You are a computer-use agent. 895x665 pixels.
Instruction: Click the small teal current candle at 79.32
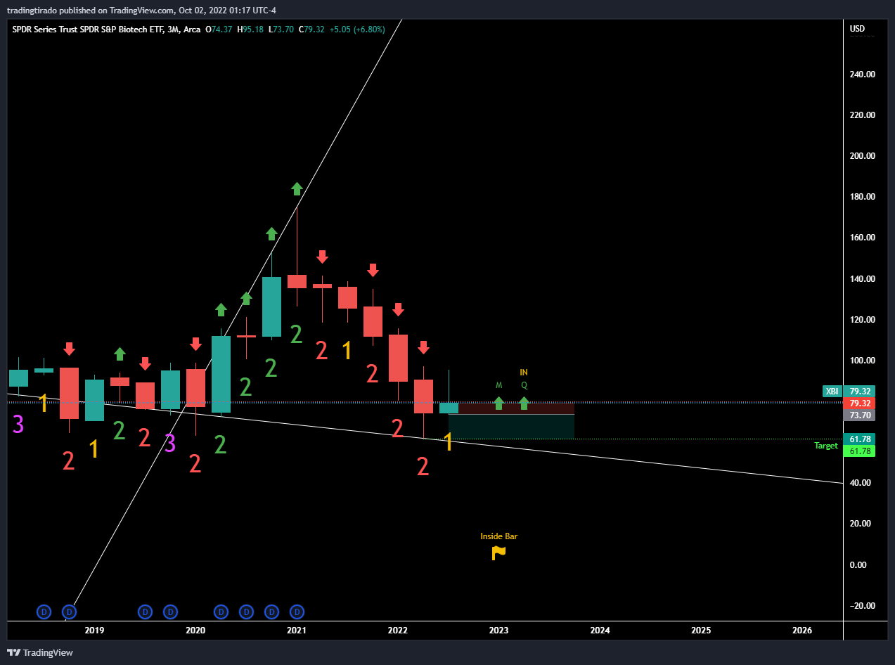pyautogui.click(x=449, y=408)
